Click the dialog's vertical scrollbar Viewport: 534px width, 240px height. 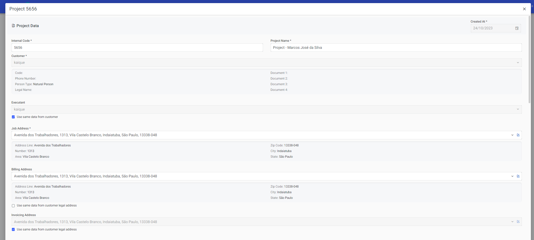click(x=529, y=59)
